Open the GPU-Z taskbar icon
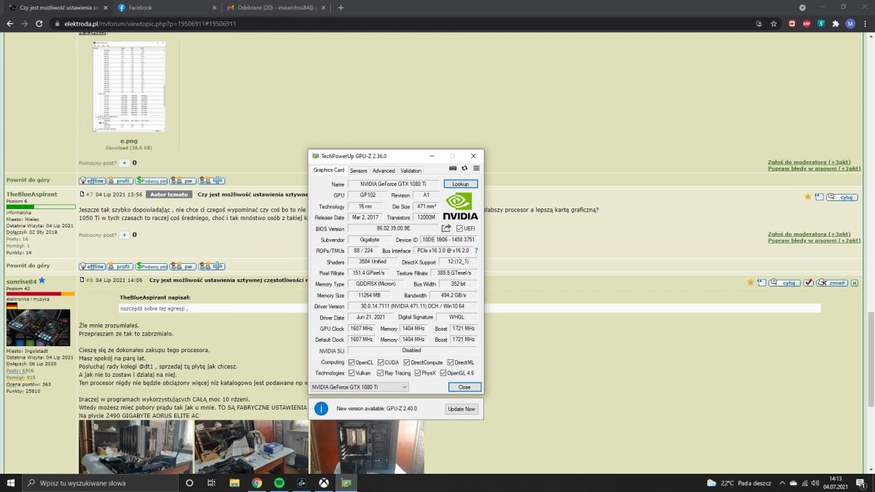875x492 pixels. pyautogui.click(x=346, y=483)
